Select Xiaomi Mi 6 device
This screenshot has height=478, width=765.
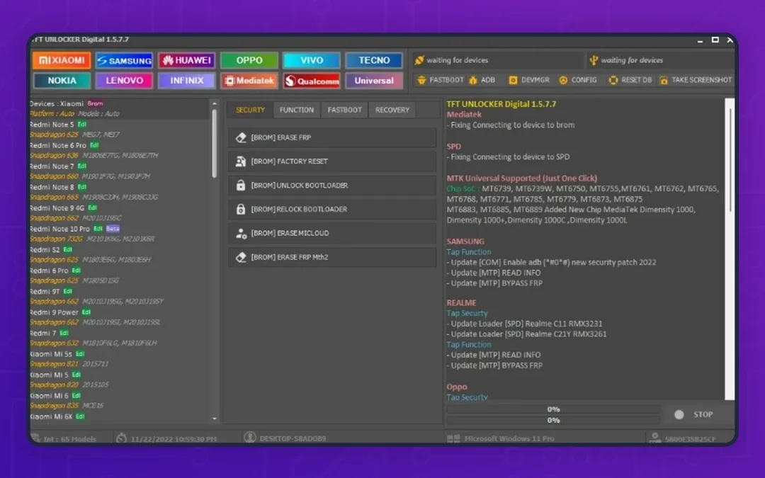point(120,400)
